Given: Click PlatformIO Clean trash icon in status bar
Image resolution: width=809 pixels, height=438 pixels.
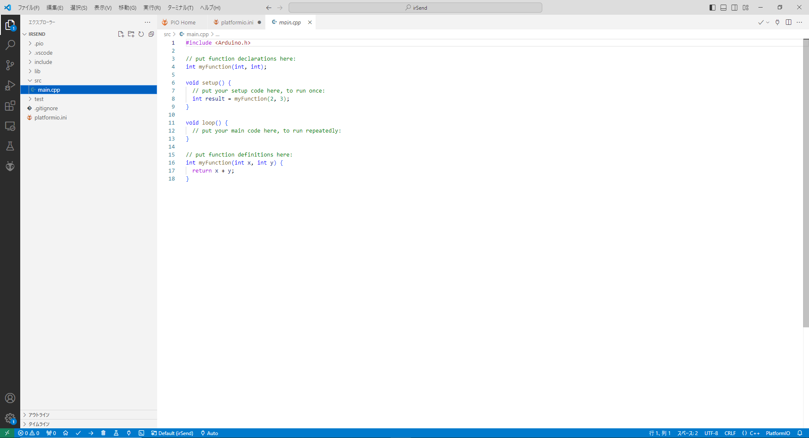Looking at the screenshot, I should [x=103, y=433].
